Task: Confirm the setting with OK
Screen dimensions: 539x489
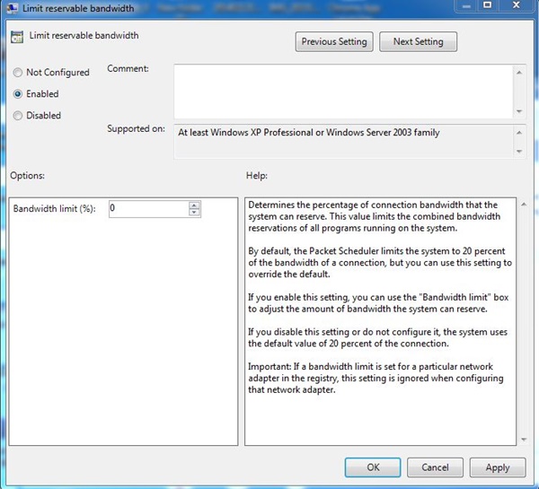Action: click(x=373, y=467)
